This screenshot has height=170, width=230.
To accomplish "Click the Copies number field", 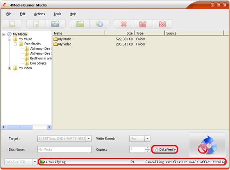I will [138, 149].
